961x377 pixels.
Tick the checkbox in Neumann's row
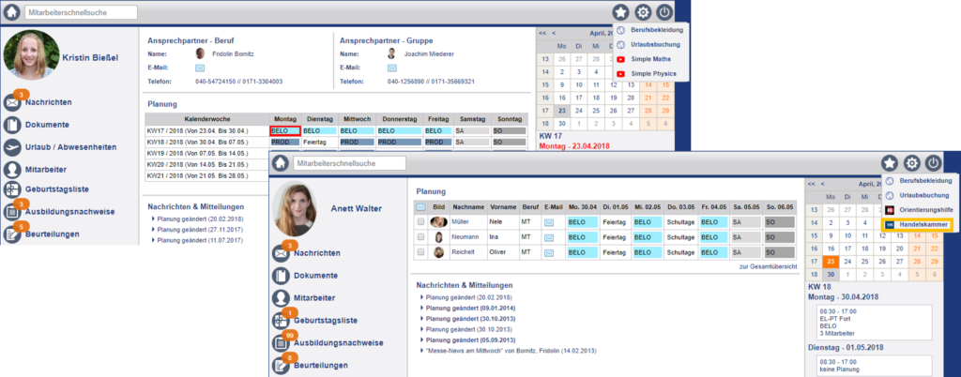pyautogui.click(x=420, y=237)
